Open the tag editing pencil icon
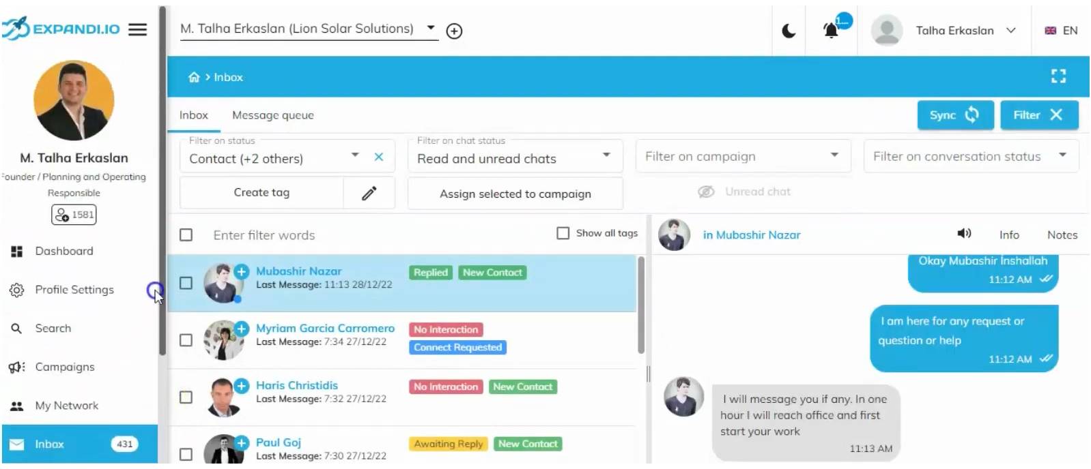This screenshot has height=469, width=1091. [x=369, y=193]
